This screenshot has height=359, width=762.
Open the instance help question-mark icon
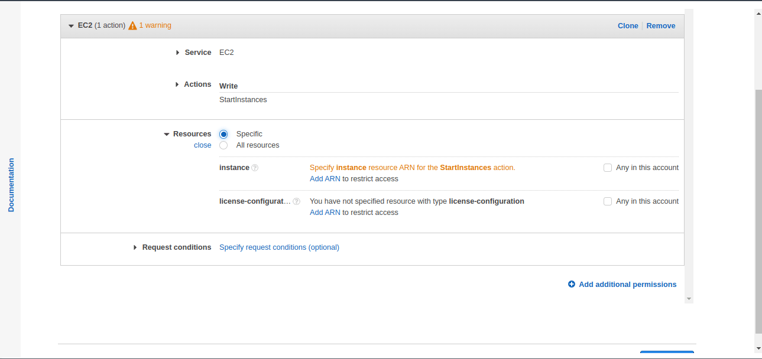click(x=255, y=168)
